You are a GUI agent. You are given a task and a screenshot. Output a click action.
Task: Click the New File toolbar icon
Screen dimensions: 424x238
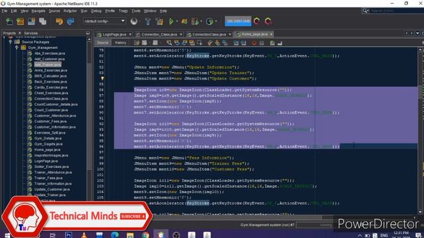tap(9, 21)
